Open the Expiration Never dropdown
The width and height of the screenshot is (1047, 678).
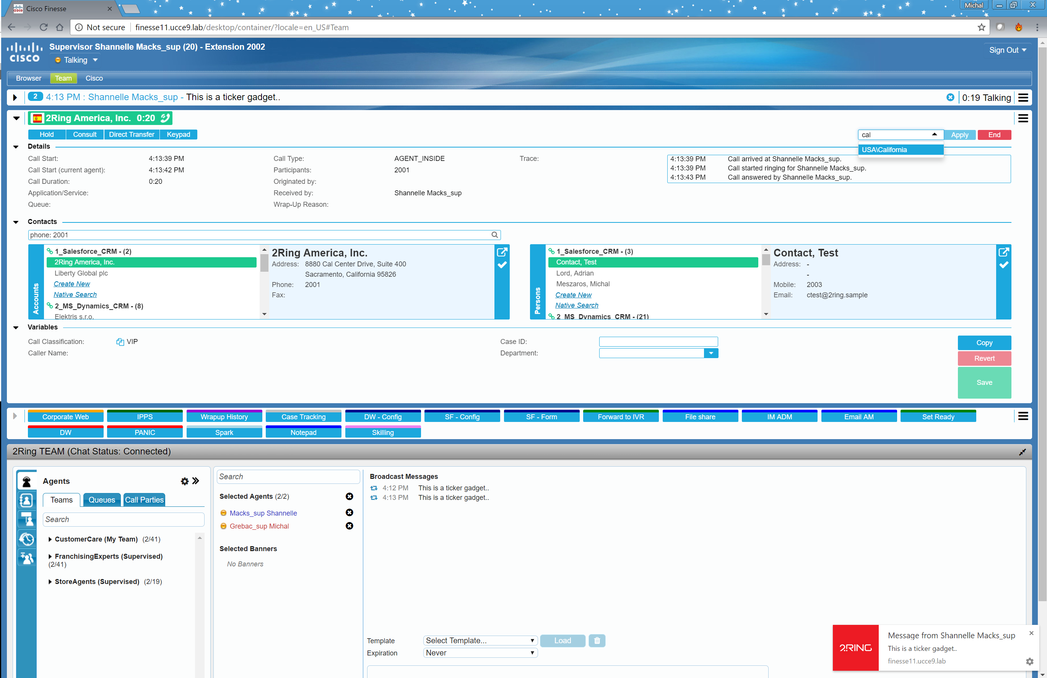[480, 653]
